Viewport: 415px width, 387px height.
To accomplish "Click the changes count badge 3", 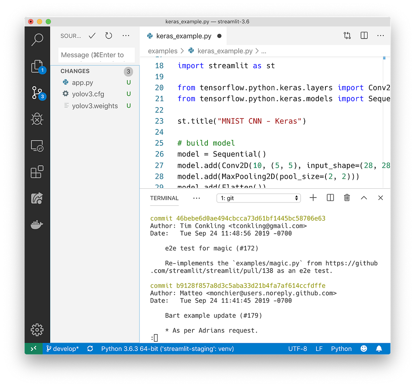I will 128,71.
